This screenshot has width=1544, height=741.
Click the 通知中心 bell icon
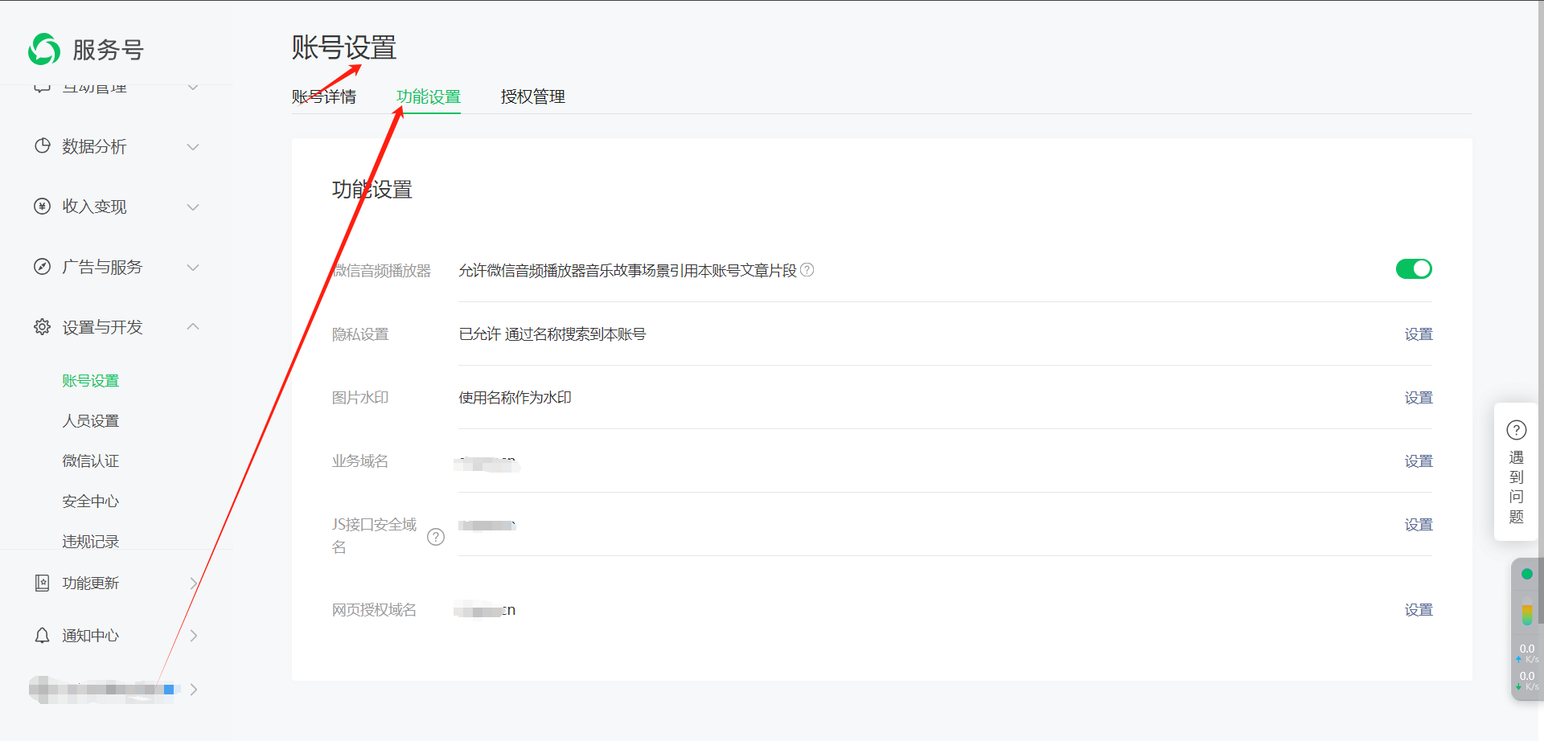click(x=43, y=636)
